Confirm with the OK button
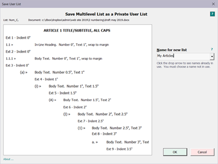The image size is (218, 164). coord(175,152)
